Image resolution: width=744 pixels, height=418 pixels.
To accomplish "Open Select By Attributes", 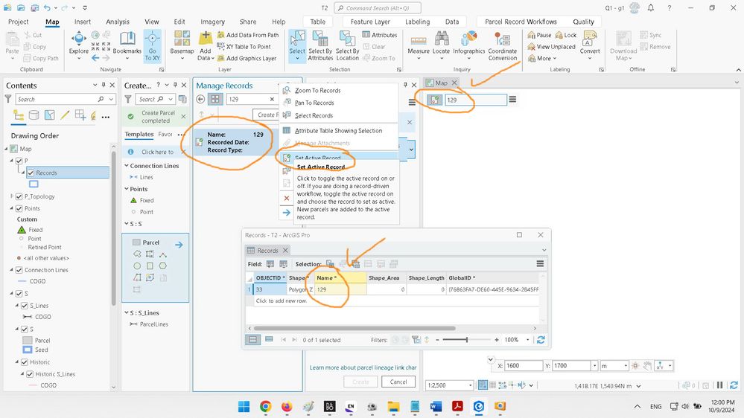I will click(320, 45).
